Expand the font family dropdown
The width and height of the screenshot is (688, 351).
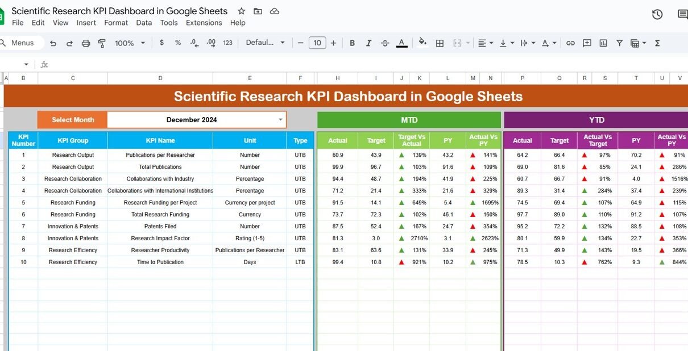[266, 43]
